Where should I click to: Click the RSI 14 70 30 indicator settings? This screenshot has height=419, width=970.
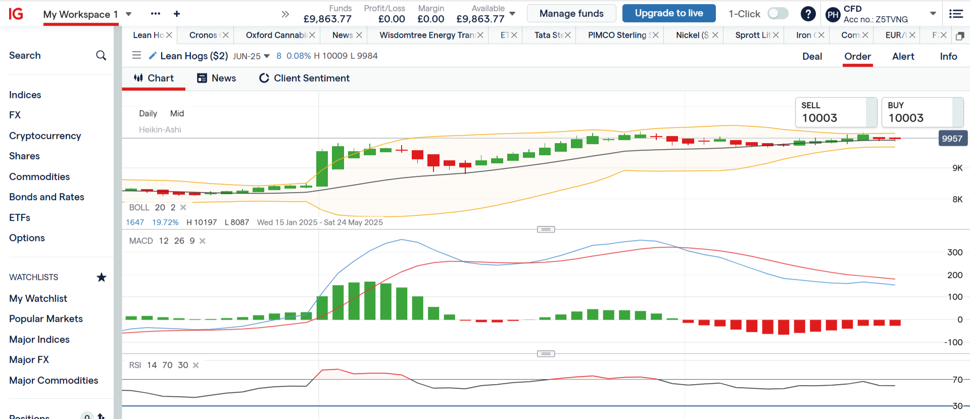click(x=158, y=365)
